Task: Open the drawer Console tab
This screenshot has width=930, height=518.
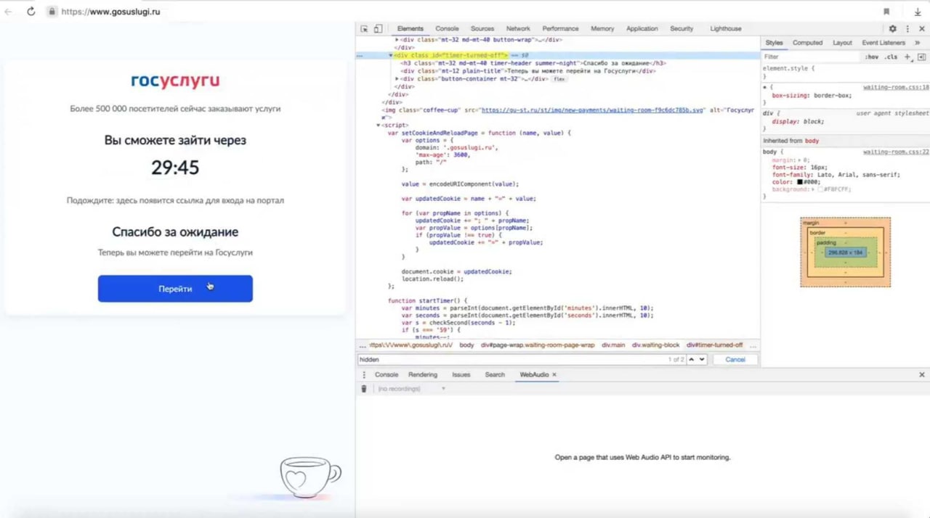Action: coord(387,375)
